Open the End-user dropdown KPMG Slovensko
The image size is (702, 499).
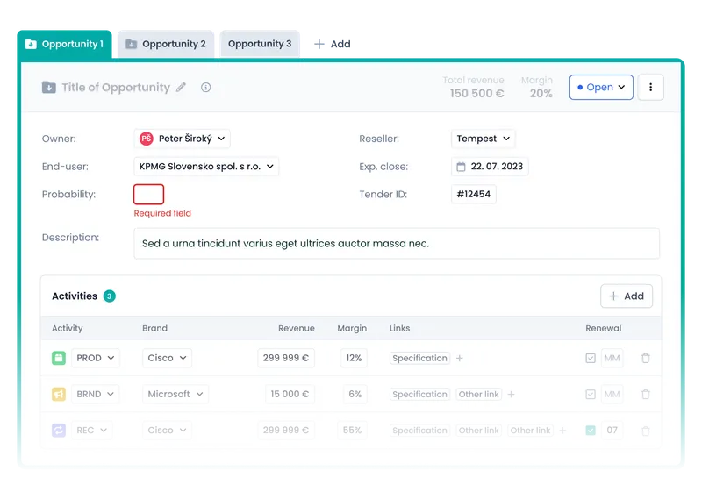pyautogui.click(x=206, y=167)
